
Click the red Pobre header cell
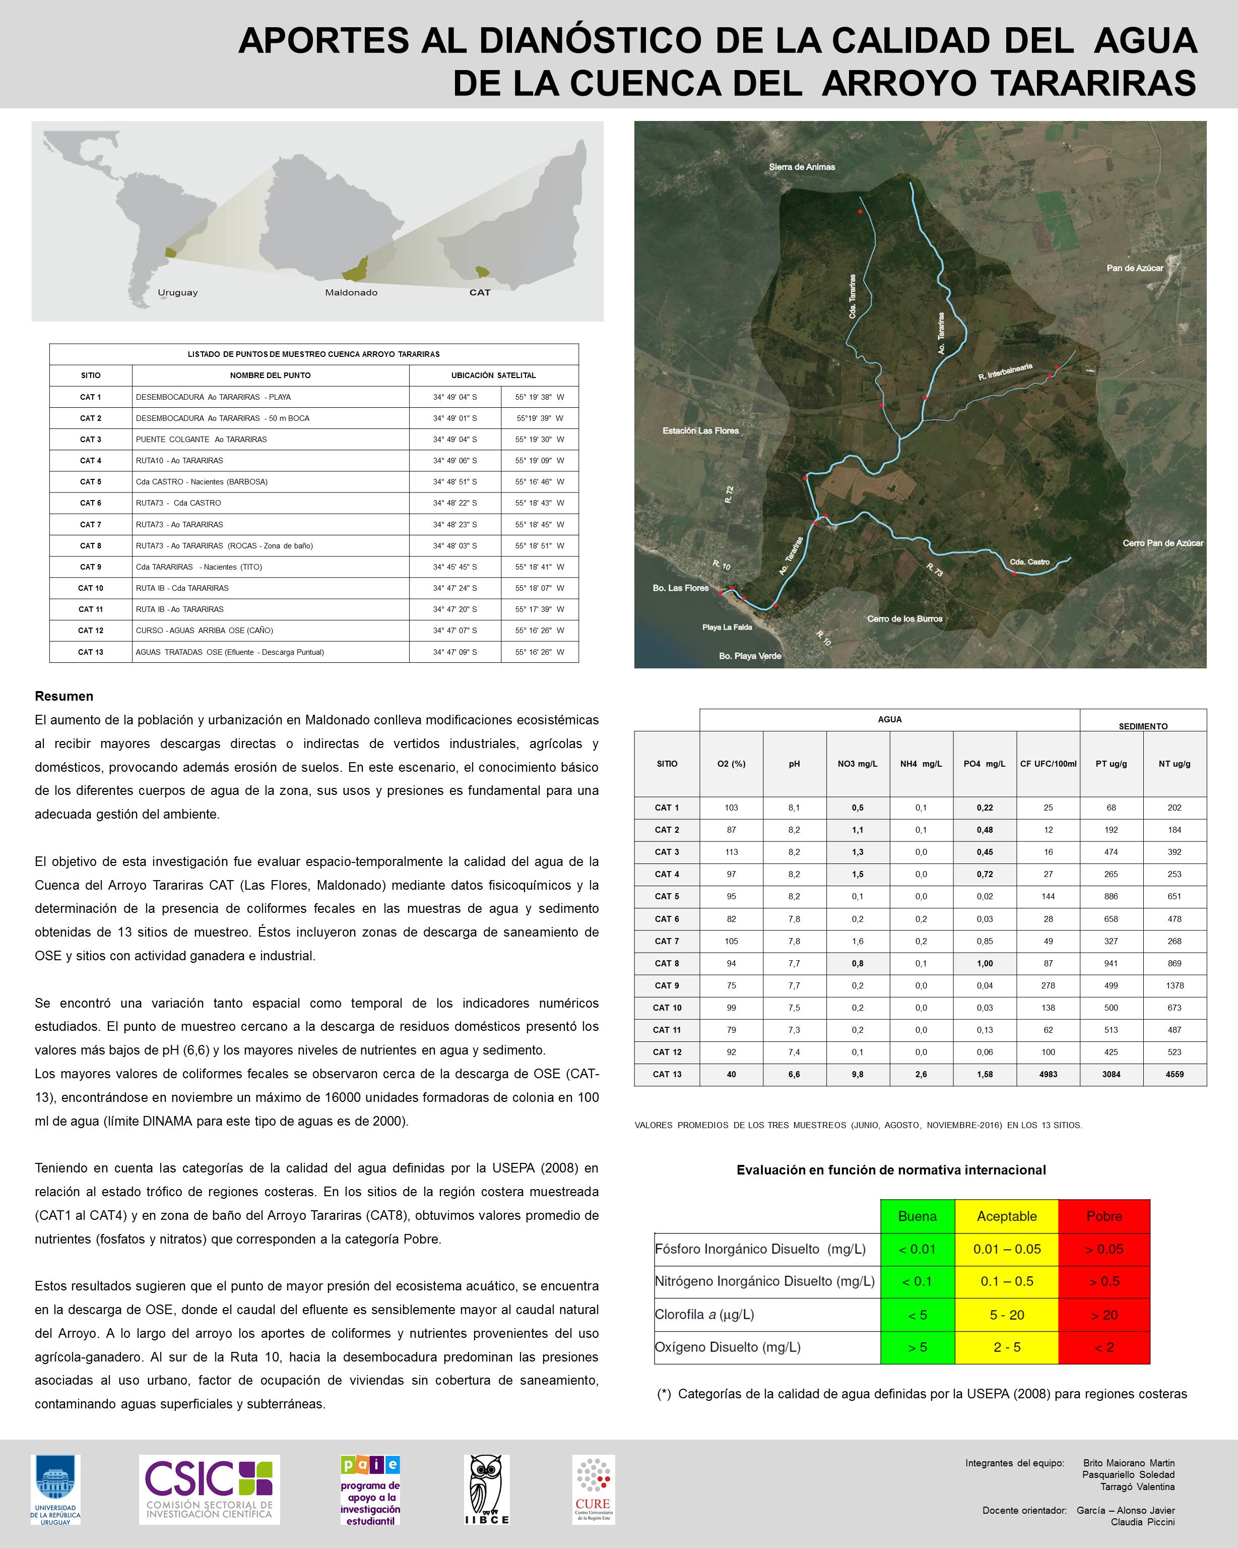[x=1104, y=1216]
